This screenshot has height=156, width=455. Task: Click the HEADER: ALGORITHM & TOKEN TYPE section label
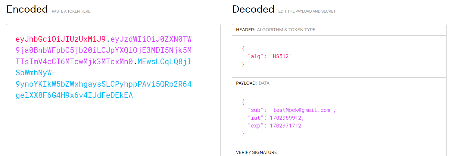[x=276, y=30]
